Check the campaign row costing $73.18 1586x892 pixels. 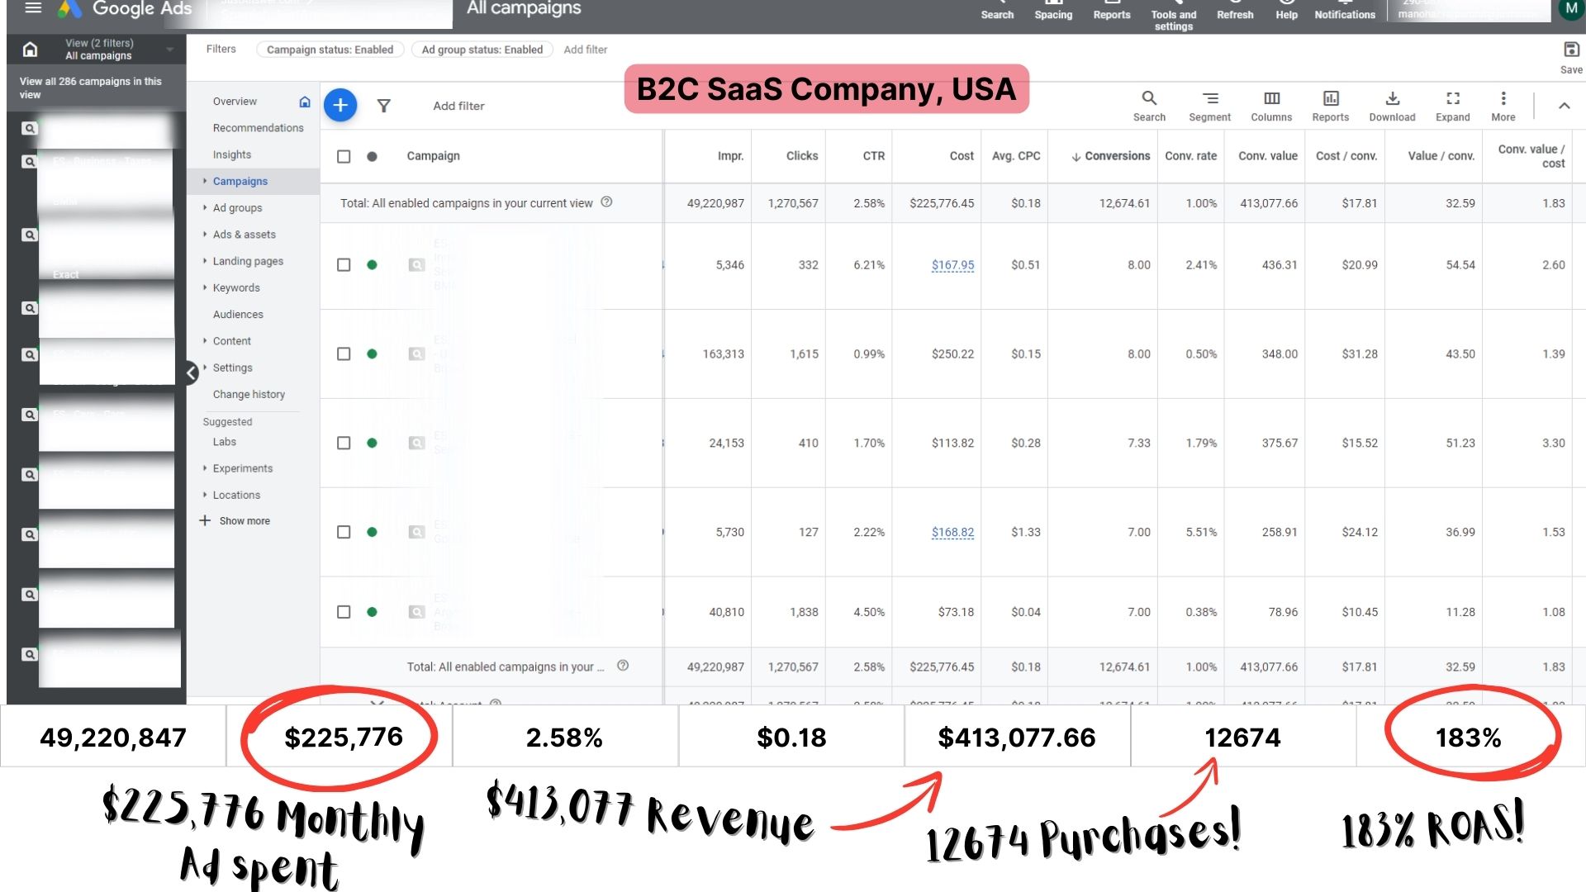[344, 612]
